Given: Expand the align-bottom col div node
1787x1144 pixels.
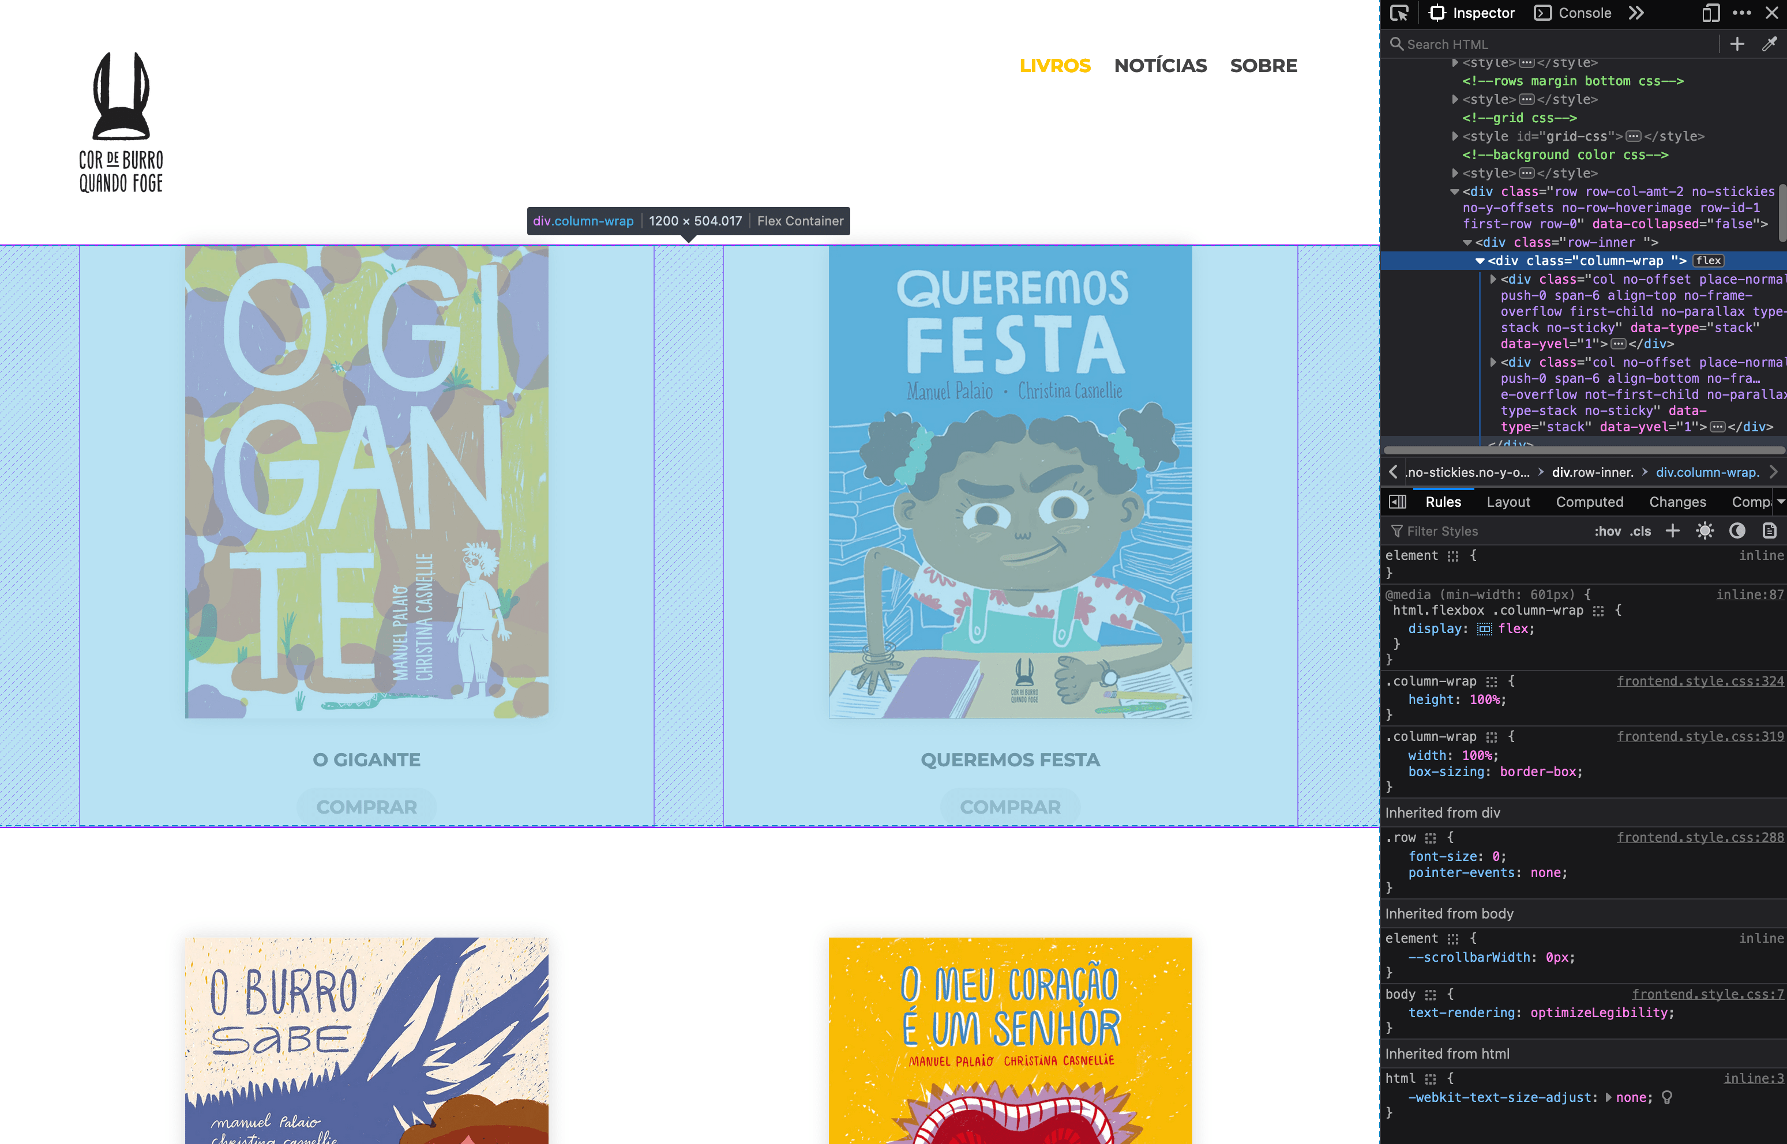Looking at the screenshot, I should point(1493,363).
